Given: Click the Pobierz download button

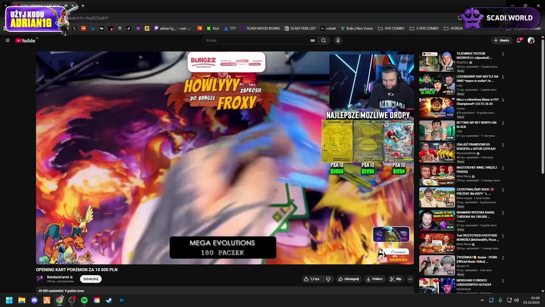Looking at the screenshot, I should [x=375, y=279].
